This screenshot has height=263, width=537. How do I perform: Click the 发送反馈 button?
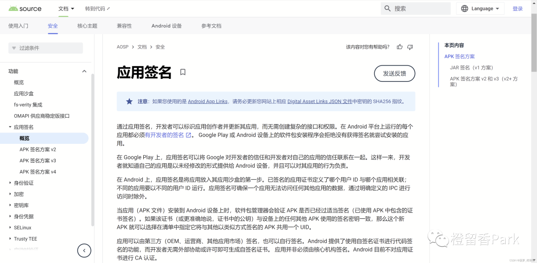pos(394,73)
